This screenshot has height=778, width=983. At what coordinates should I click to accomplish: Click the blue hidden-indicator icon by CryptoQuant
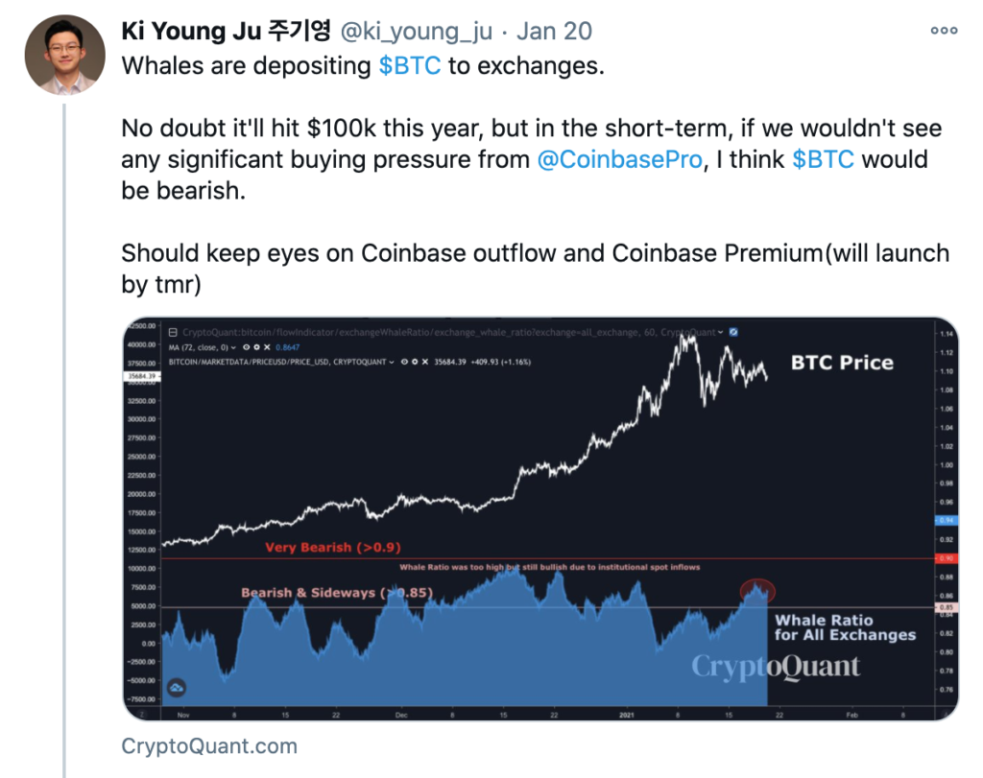733,332
